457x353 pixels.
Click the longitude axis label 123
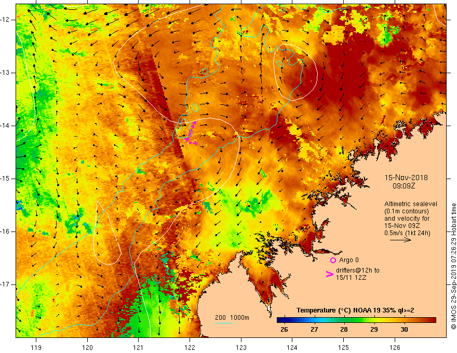241,347
